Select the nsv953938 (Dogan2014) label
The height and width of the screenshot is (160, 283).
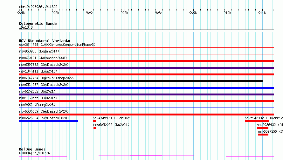click(x=39, y=51)
